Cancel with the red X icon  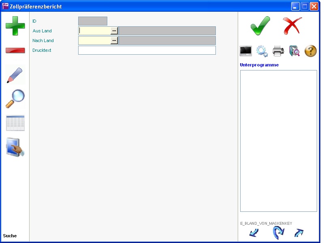coord(292,26)
